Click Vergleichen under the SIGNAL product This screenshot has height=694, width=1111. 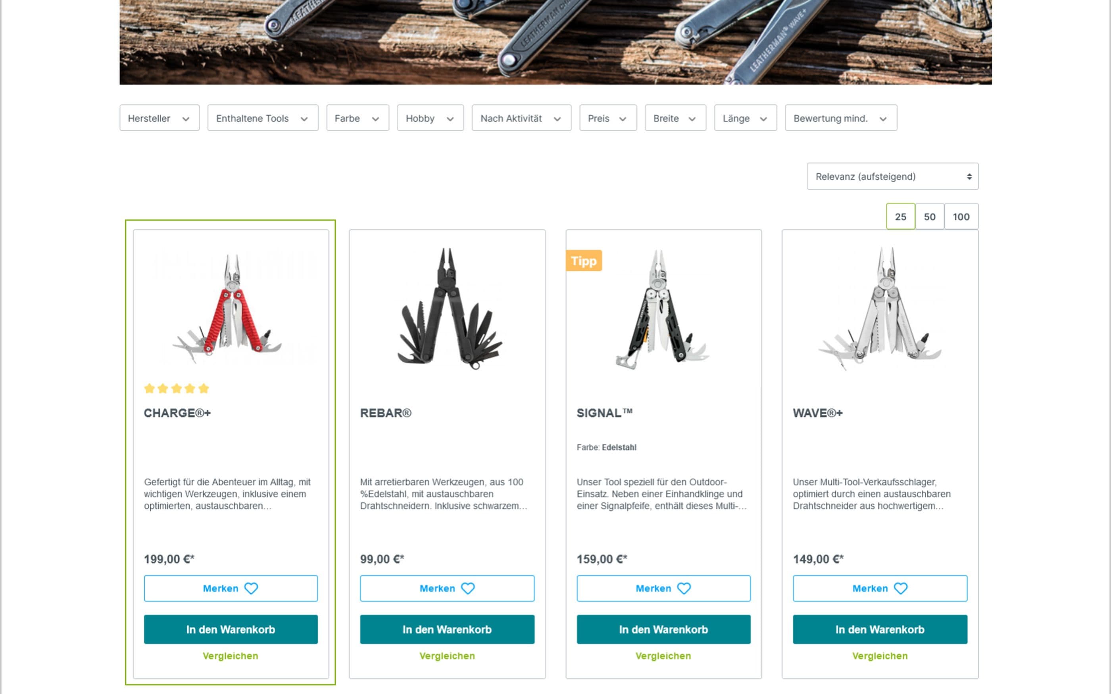(x=663, y=656)
